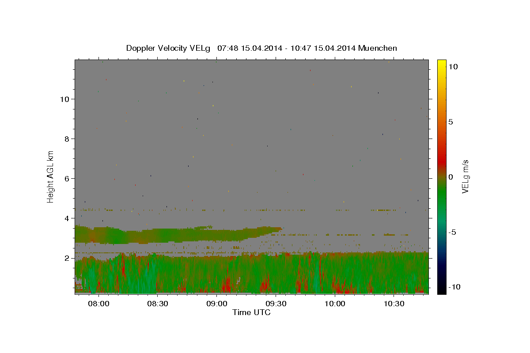Click the plot title Doppler Velocity VELg

[x=168, y=48]
